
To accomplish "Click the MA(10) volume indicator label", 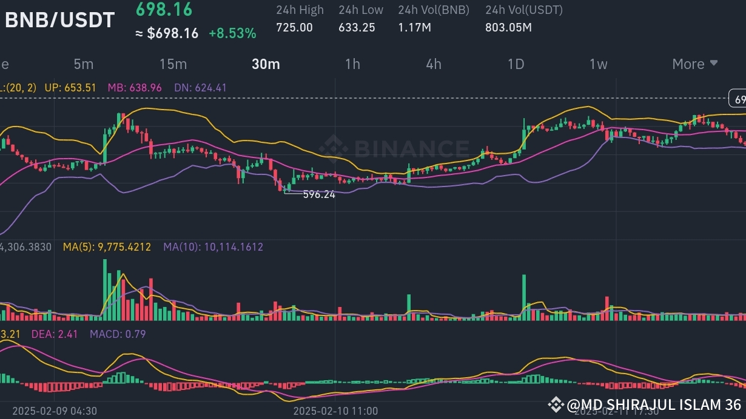I will [212, 246].
